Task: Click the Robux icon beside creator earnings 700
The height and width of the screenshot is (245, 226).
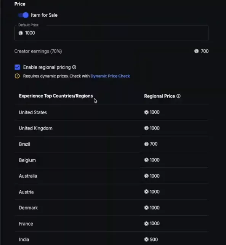Action: click(196, 51)
